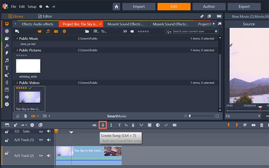Launch SmartMovie

pyautogui.click(x=117, y=116)
